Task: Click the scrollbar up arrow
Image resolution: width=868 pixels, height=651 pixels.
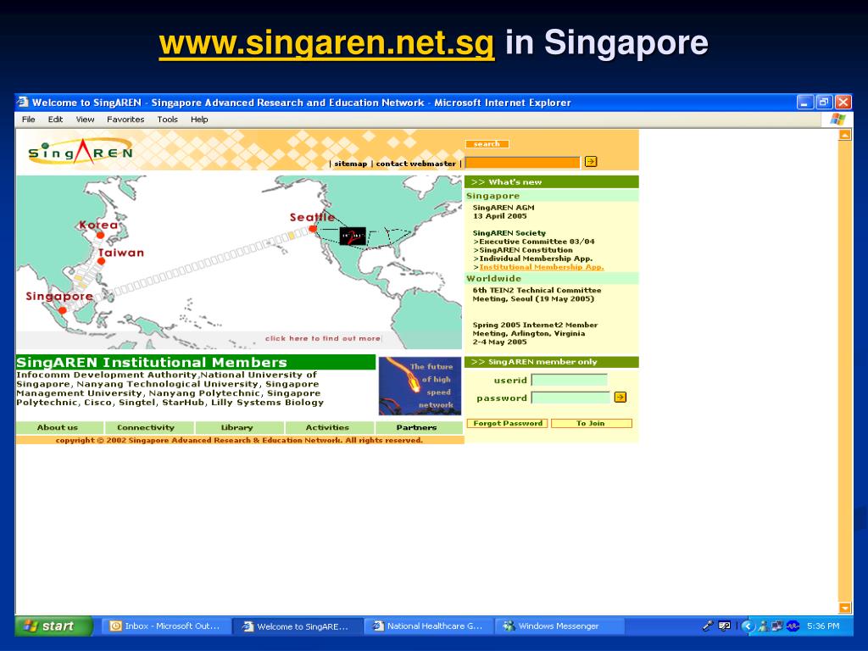Action: [845, 135]
